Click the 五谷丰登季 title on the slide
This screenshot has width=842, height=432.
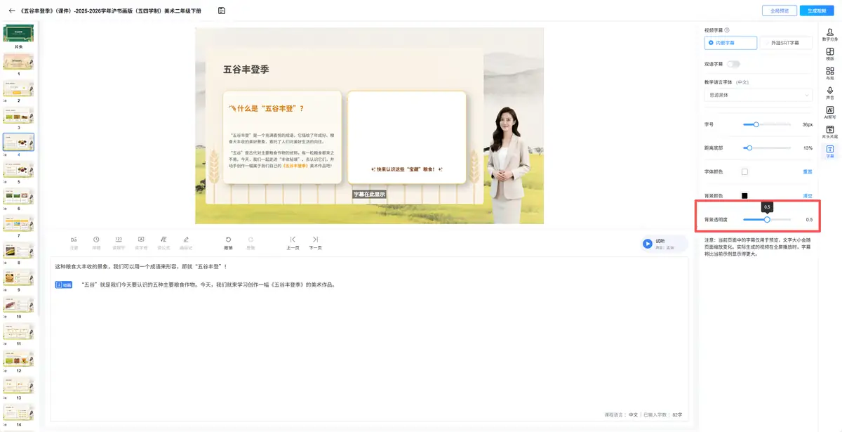point(246,70)
